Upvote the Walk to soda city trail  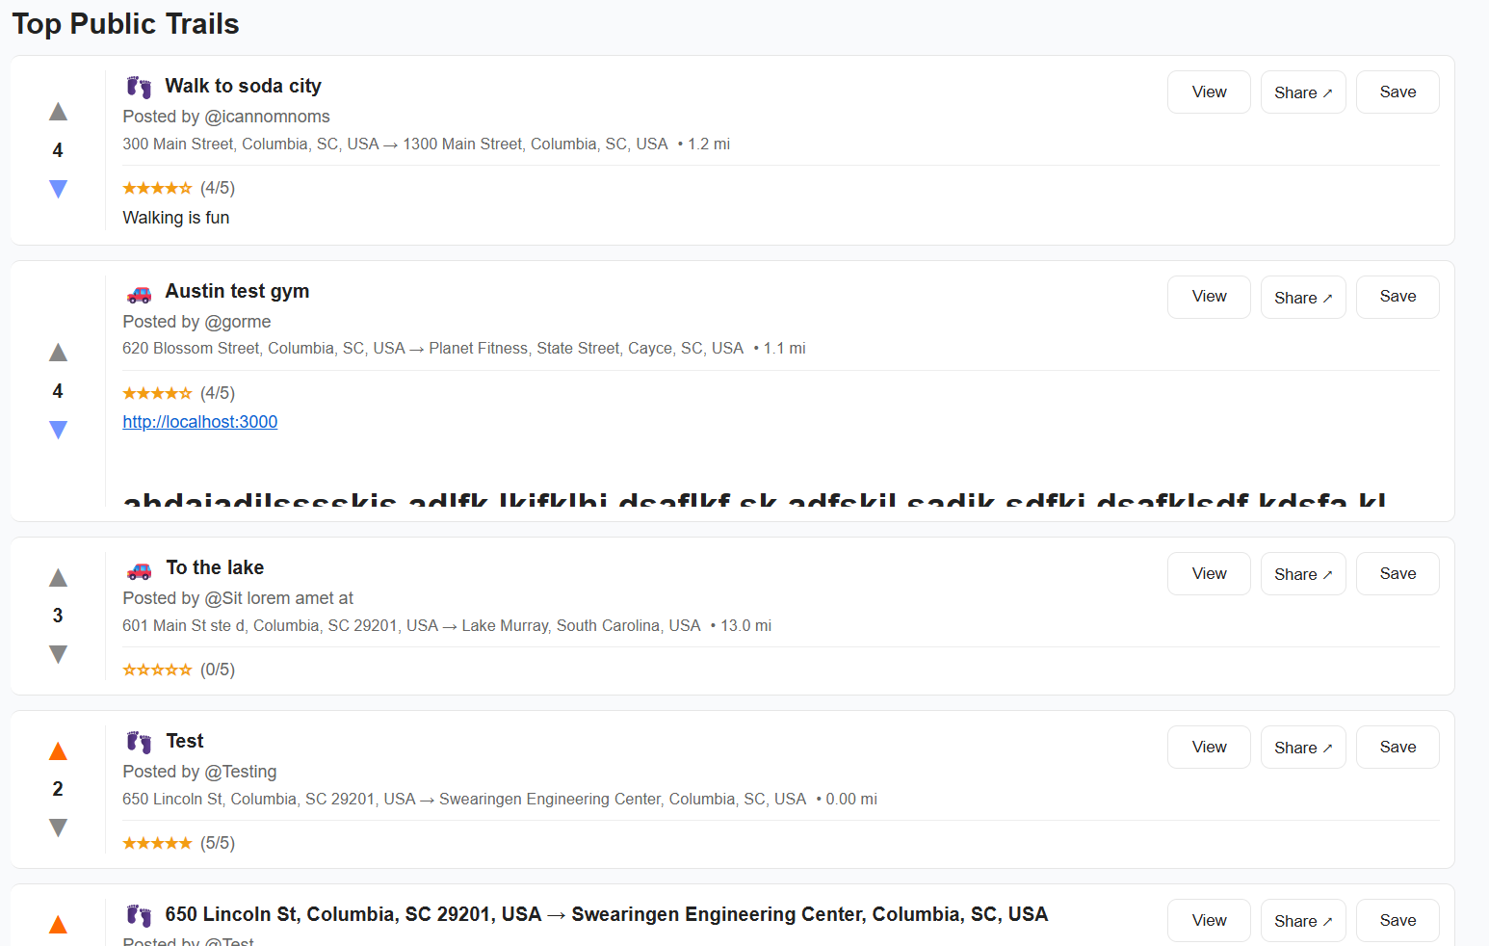click(x=58, y=112)
